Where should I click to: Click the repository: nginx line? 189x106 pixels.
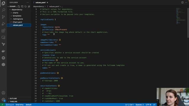click(x=51, y=27)
